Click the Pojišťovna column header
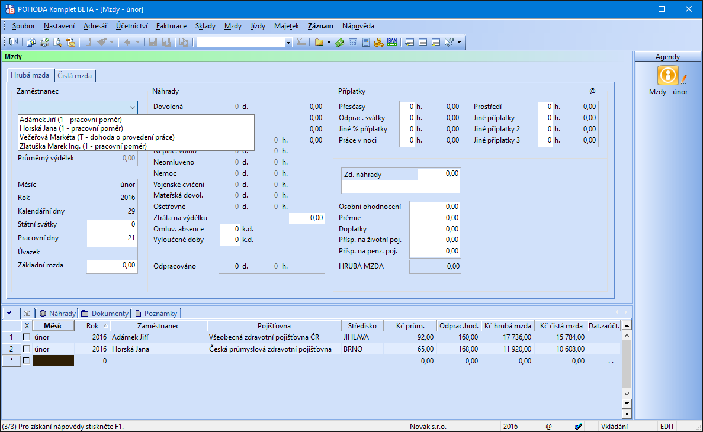This screenshot has width=703, height=432. [x=274, y=326]
